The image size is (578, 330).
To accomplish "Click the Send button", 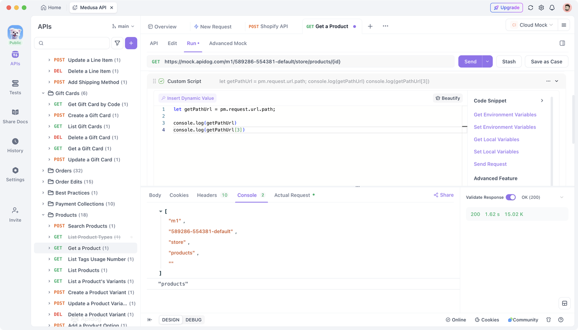I will tap(470, 61).
